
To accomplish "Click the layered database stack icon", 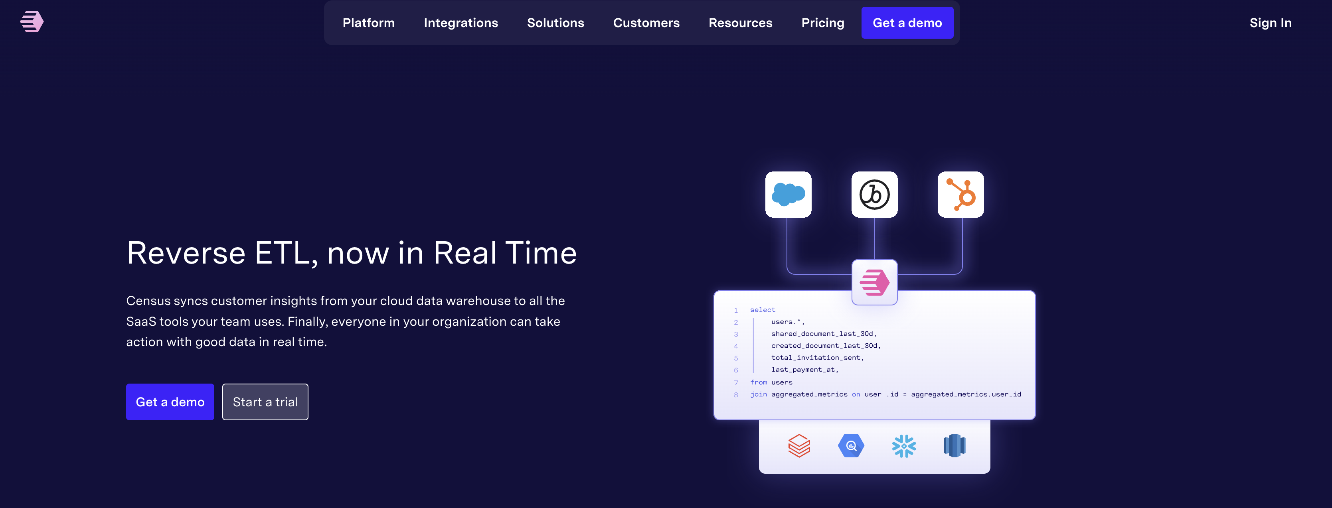I will (x=798, y=445).
